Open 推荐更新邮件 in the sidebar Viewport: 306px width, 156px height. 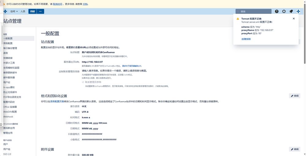[10, 73]
